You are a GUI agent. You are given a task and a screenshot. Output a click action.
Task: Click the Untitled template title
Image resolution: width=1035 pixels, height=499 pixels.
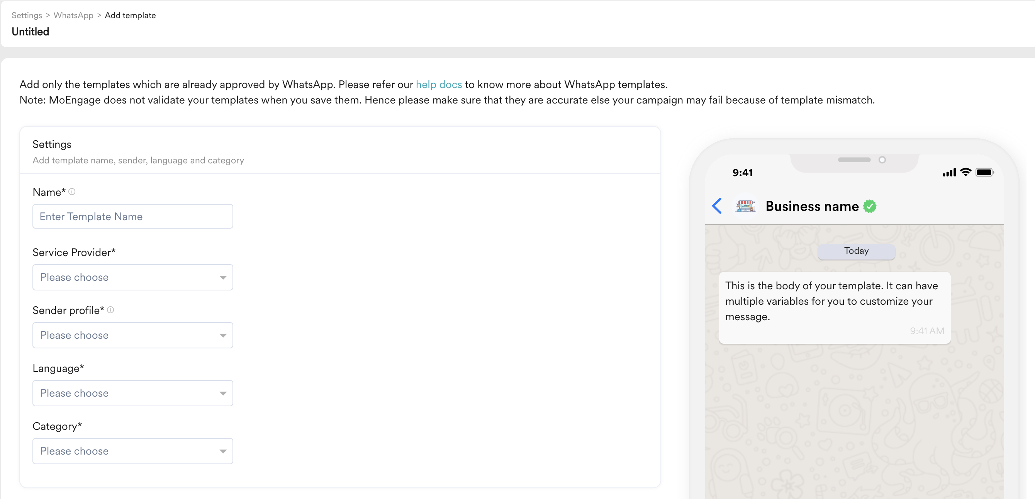point(30,31)
